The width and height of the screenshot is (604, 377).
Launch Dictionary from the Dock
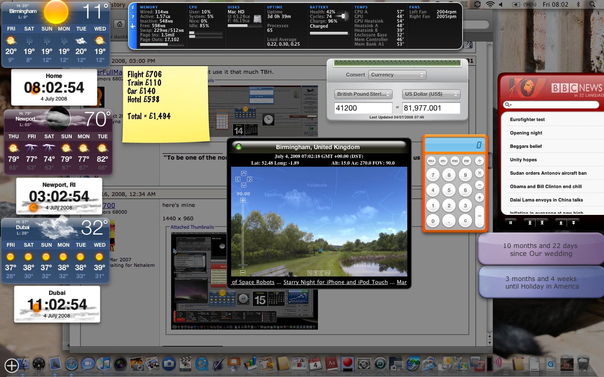[331, 364]
